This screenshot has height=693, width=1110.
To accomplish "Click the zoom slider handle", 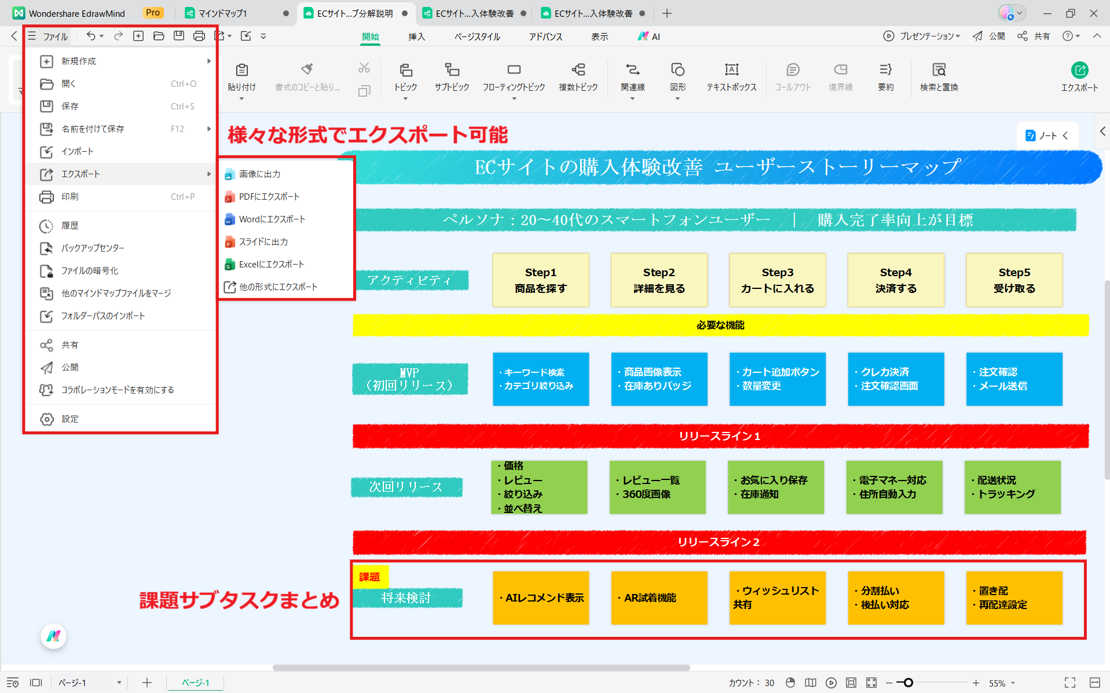I will click(x=908, y=683).
